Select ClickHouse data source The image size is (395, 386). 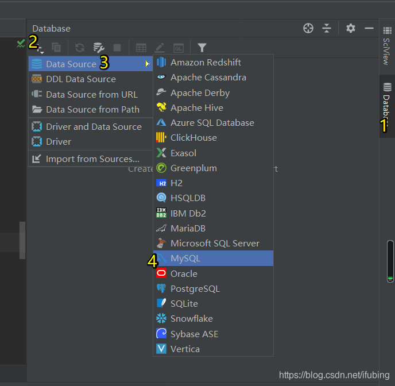point(213,137)
